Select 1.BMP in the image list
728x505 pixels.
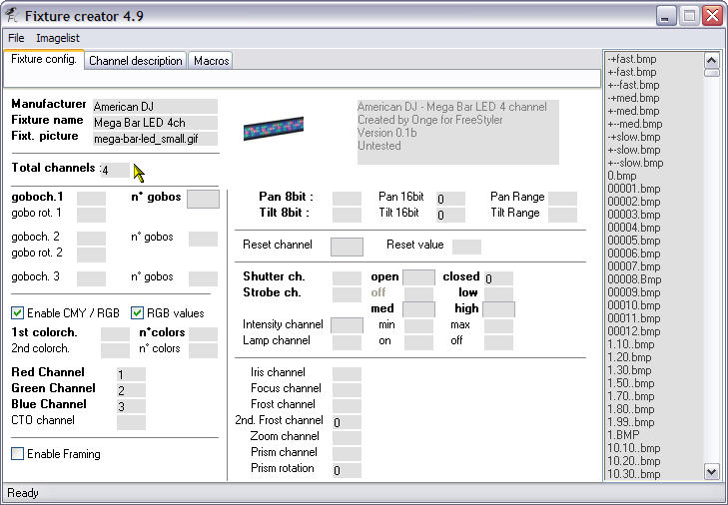[x=623, y=435]
